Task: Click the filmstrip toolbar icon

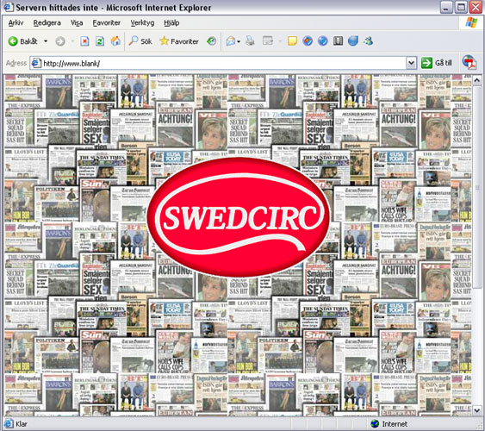Action: [x=338, y=41]
